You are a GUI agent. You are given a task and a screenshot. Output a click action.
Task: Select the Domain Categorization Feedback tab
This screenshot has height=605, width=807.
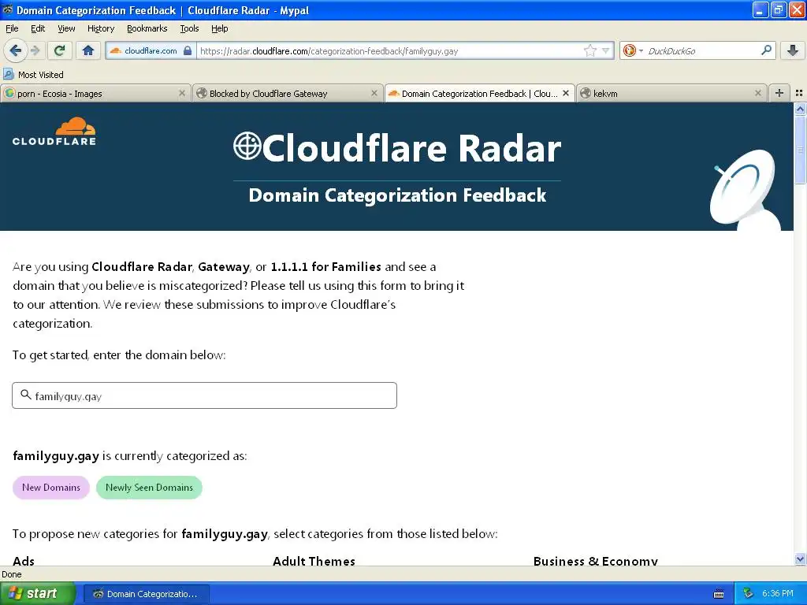(480, 94)
